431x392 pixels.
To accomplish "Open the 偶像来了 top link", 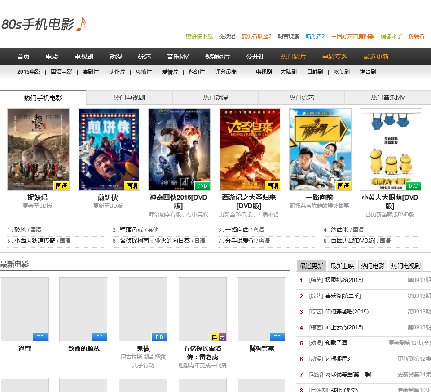I will pos(391,36).
